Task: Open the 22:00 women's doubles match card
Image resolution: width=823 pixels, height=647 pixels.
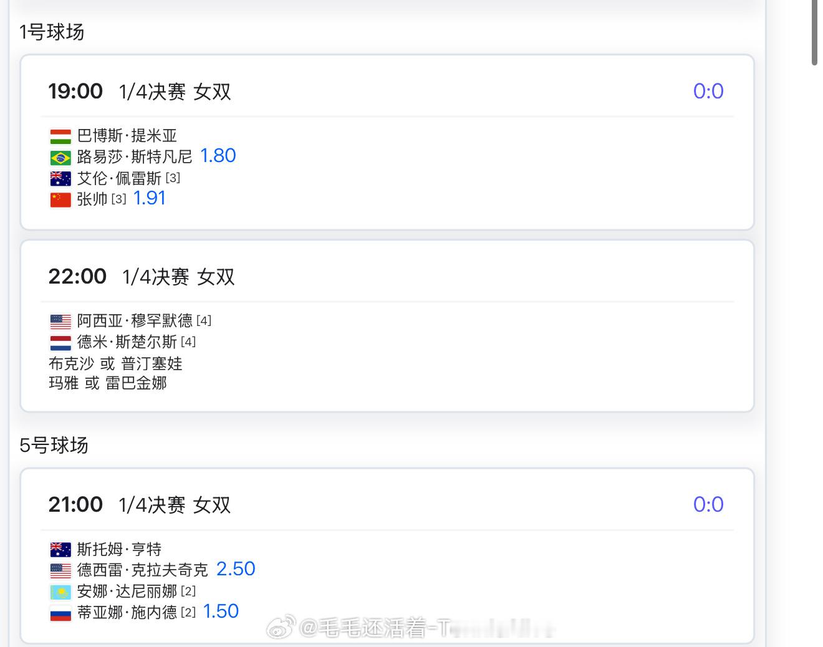Action: coord(387,326)
